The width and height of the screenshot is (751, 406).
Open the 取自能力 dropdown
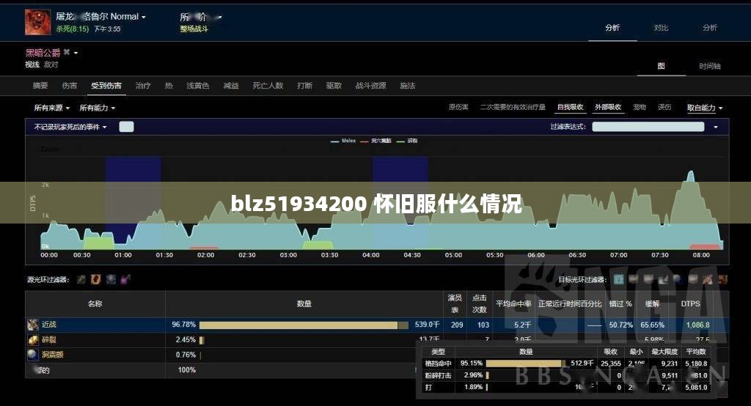click(705, 108)
